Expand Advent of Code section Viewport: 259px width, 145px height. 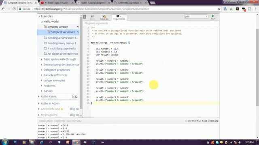pos(39,109)
